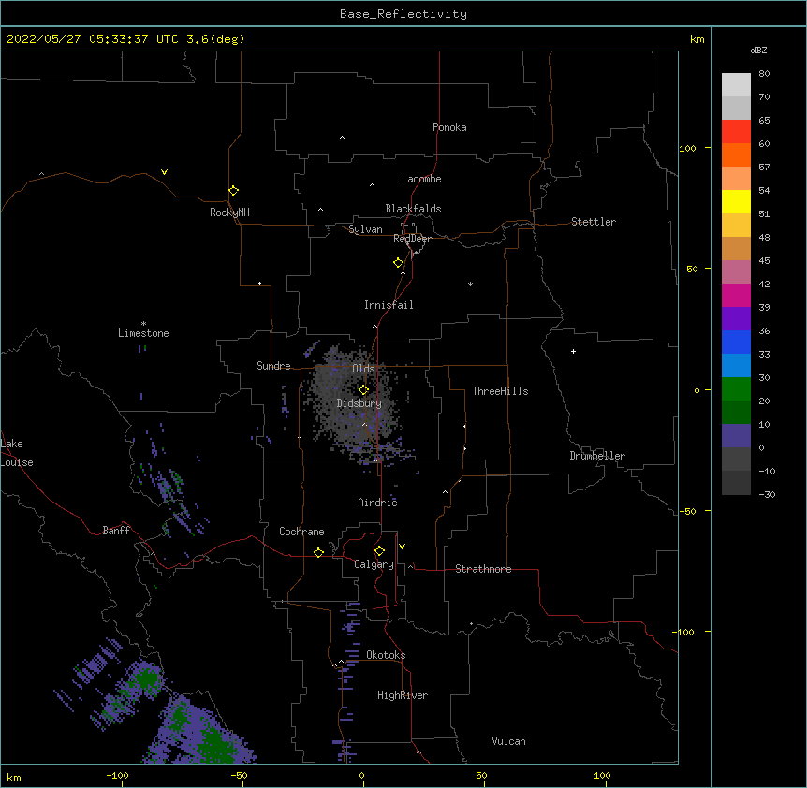
Task: Select the bright green 30-20 dBZ swatch
Action: pyautogui.click(x=736, y=389)
